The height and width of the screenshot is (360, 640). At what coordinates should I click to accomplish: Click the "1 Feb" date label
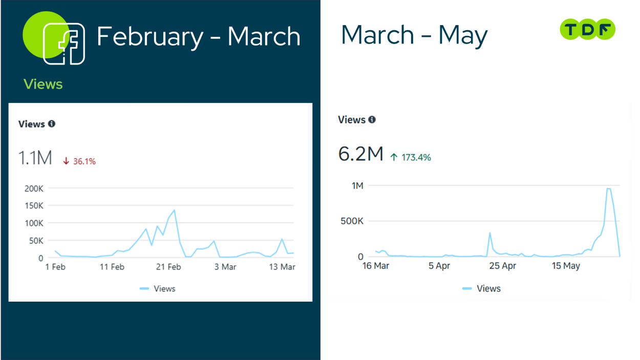[55, 267]
